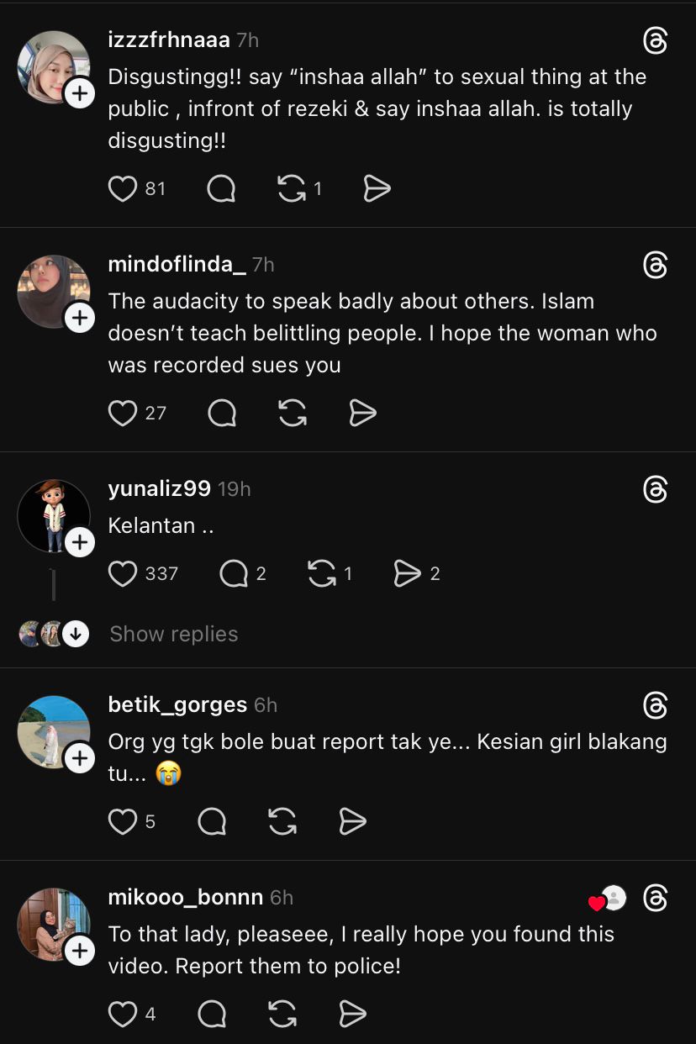Image resolution: width=696 pixels, height=1044 pixels.
Task: Click the repost icon under mindoflinda_'s comment
Action: click(293, 413)
